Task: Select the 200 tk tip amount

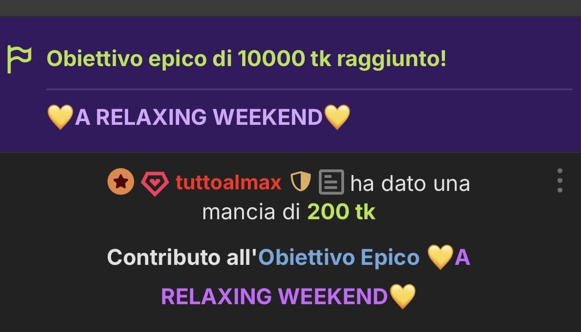Action: click(341, 212)
